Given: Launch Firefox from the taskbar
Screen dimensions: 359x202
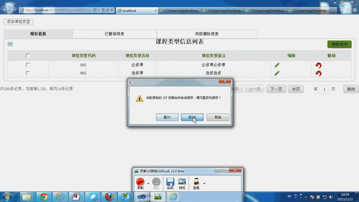Looking at the screenshot, I should click(x=108, y=197).
